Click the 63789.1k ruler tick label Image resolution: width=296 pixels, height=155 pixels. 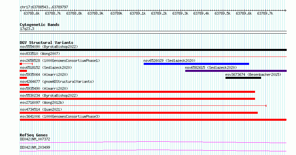(138, 14)
